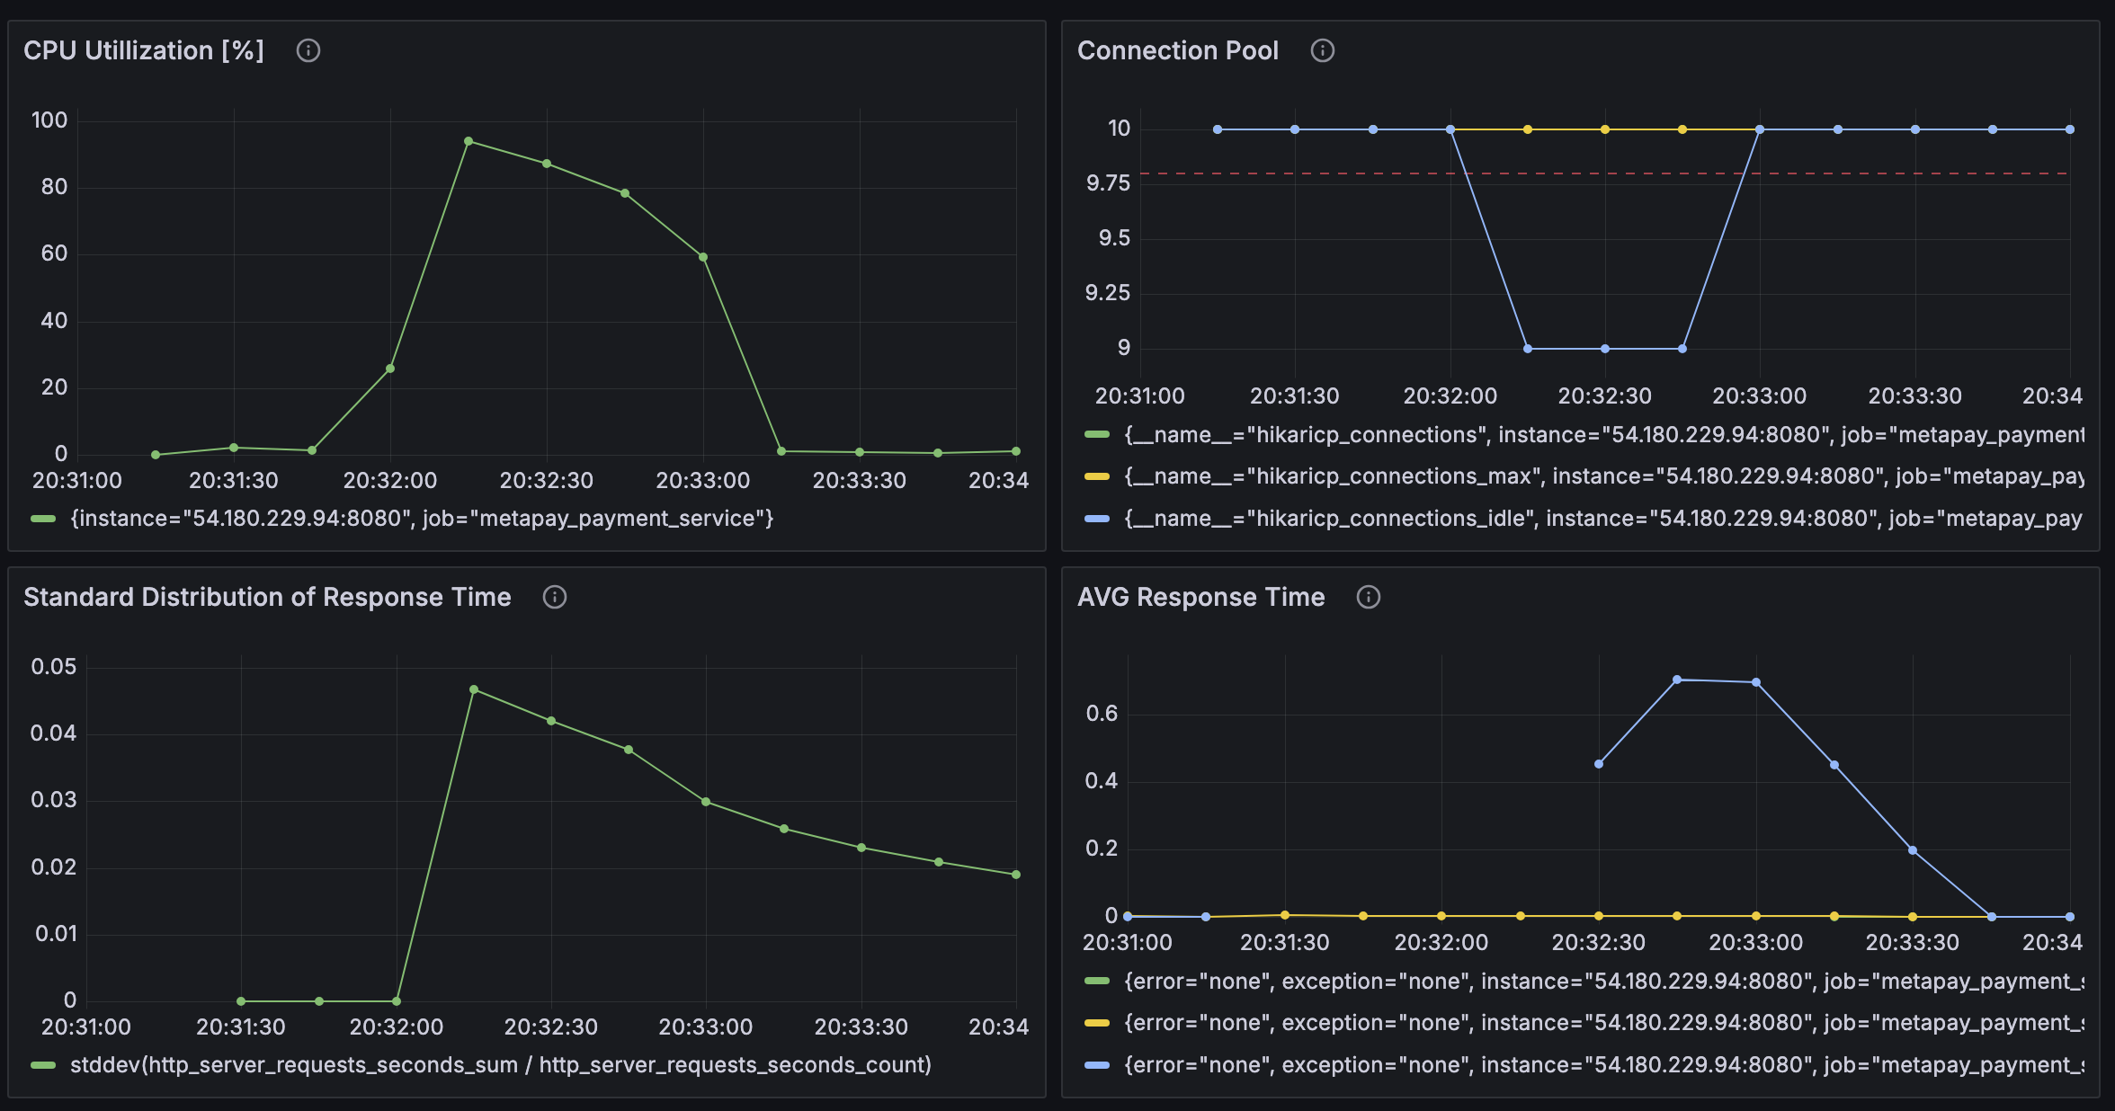Click CPU Utilization panel info icon

pos(308,50)
